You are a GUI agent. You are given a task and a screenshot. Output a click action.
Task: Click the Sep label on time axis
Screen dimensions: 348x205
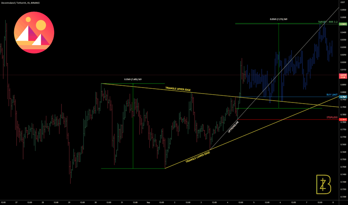[148, 202]
